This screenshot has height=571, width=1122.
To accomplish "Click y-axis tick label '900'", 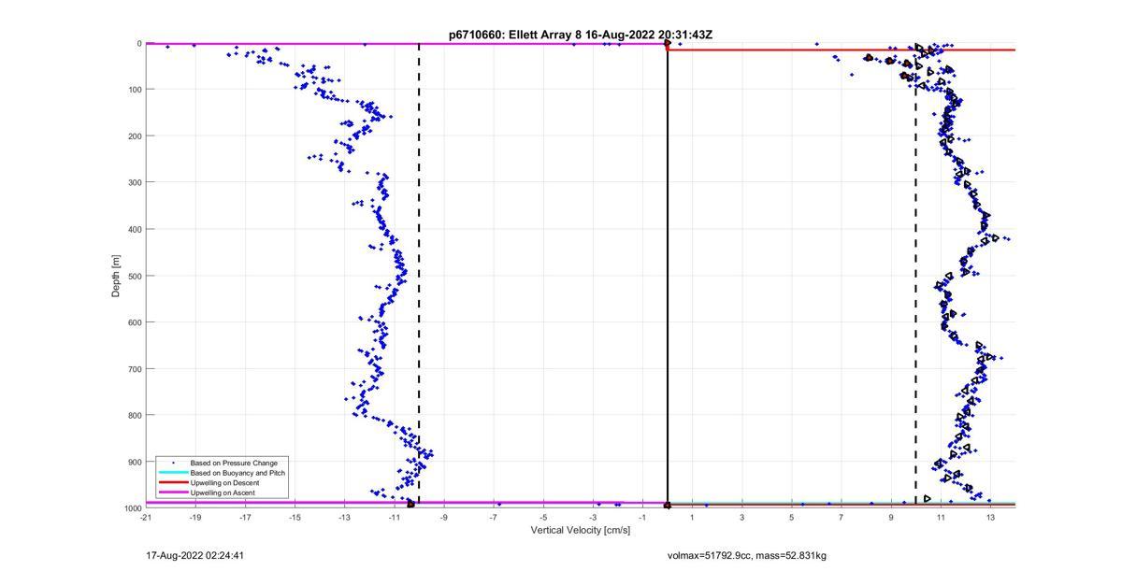I will pyautogui.click(x=134, y=462).
